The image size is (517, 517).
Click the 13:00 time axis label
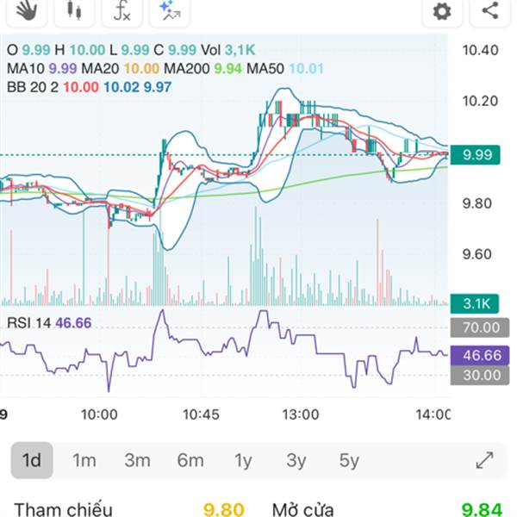coord(301,414)
